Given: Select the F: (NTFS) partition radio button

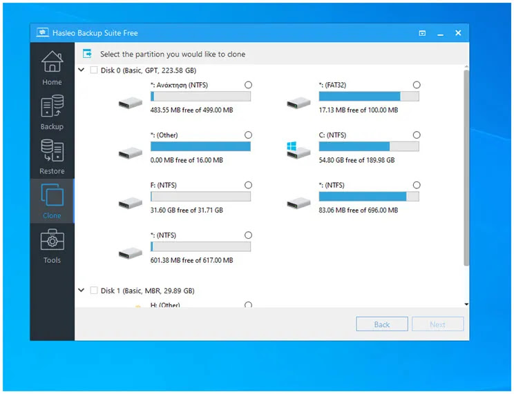Looking at the screenshot, I should point(249,185).
